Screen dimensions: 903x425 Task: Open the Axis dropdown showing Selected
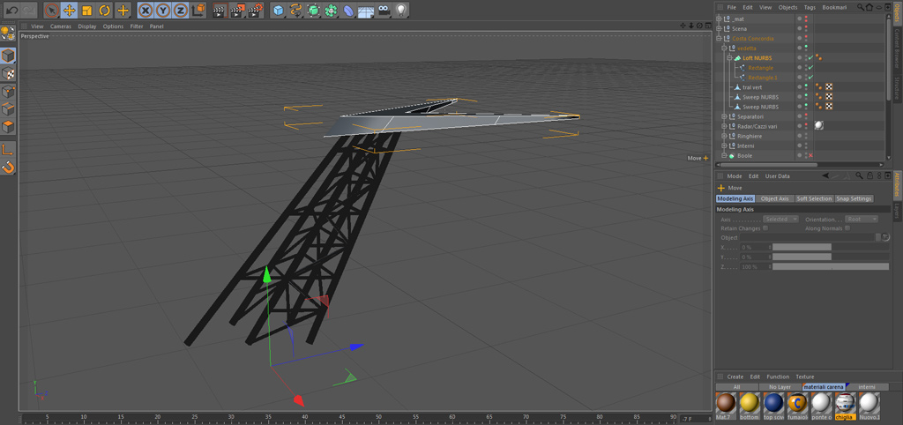point(780,220)
